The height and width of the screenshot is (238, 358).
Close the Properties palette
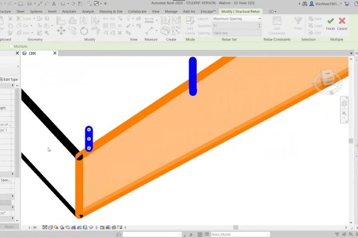click(17, 53)
